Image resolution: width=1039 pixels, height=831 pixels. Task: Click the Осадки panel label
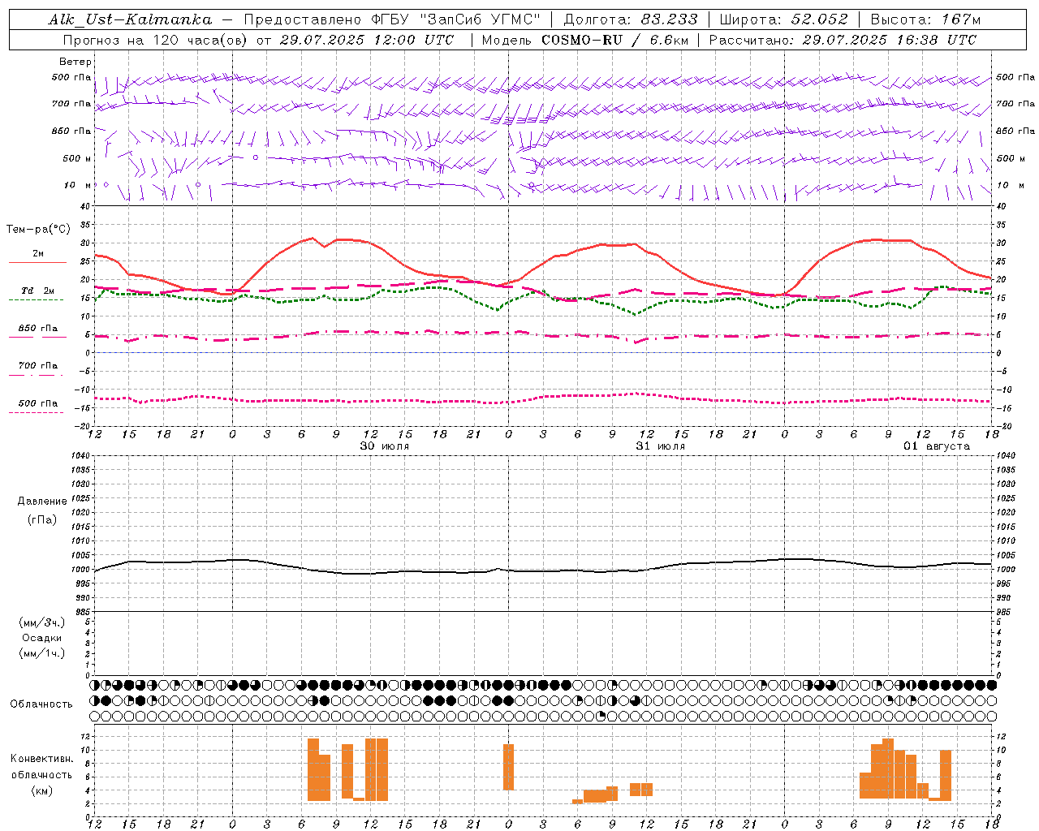pos(42,638)
